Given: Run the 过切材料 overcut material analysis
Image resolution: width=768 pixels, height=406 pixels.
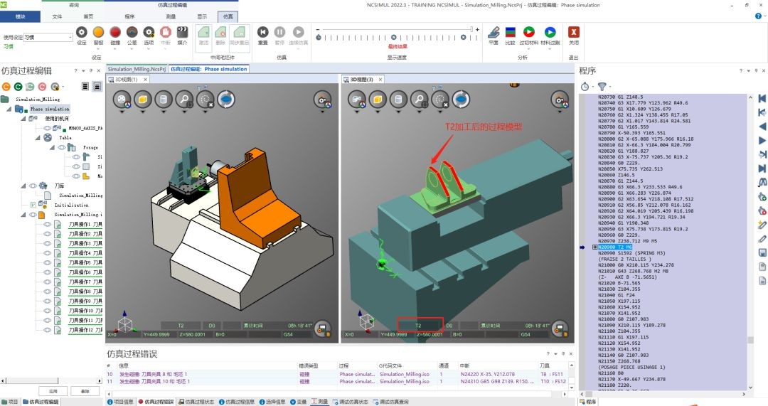Looking at the screenshot, I should coord(529,32).
